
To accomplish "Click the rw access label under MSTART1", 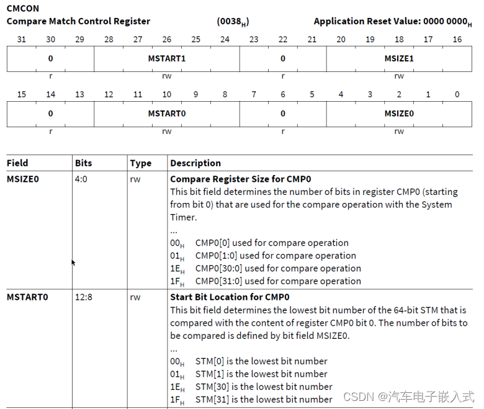I will coord(167,76).
